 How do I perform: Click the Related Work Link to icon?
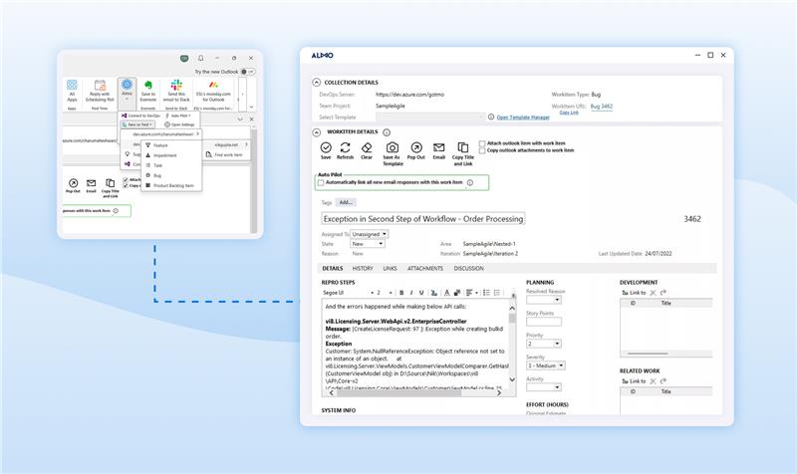click(x=625, y=381)
